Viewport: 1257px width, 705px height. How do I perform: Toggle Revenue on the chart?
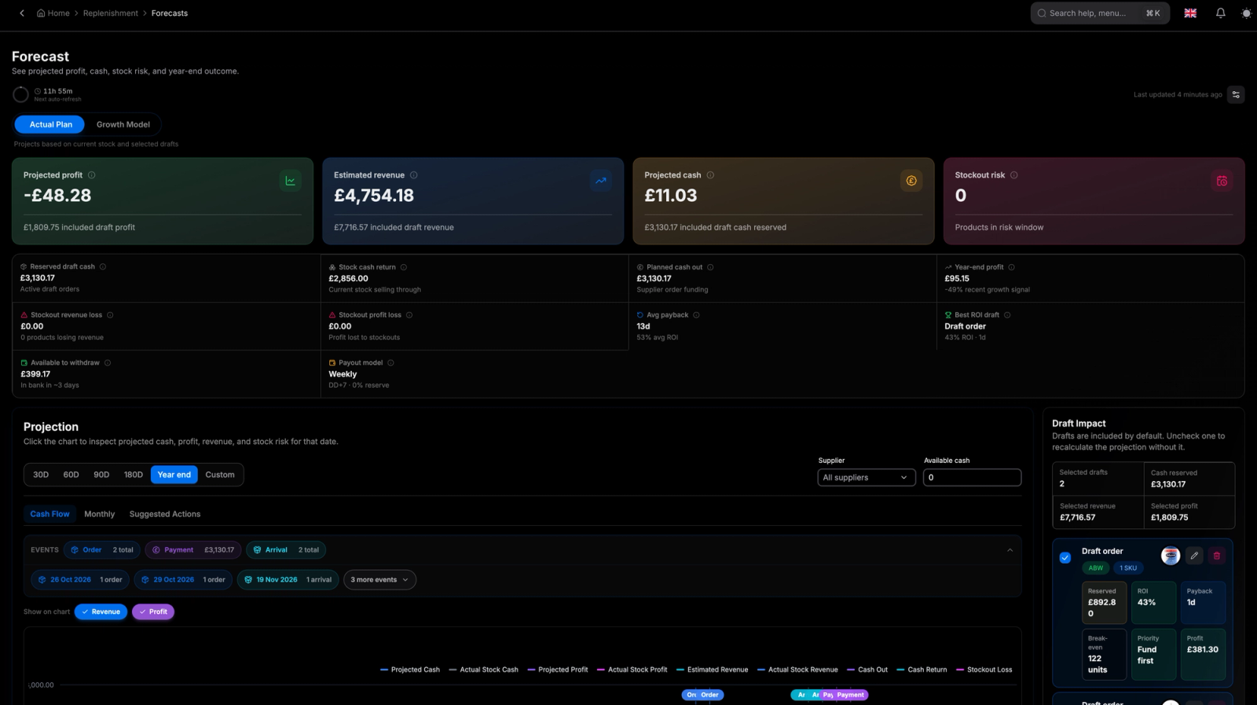point(101,611)
